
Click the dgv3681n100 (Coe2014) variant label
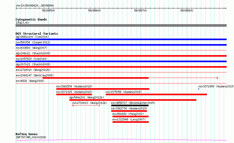point(32,37)
